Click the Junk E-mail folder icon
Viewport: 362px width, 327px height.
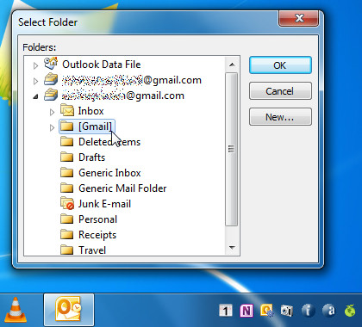(x=67, y=203)
